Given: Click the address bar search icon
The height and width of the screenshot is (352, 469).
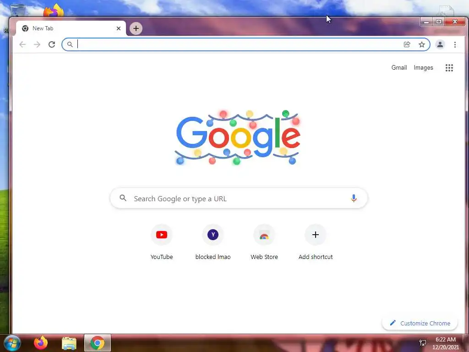Looking at the screenshot, I should tap(70, 44).
